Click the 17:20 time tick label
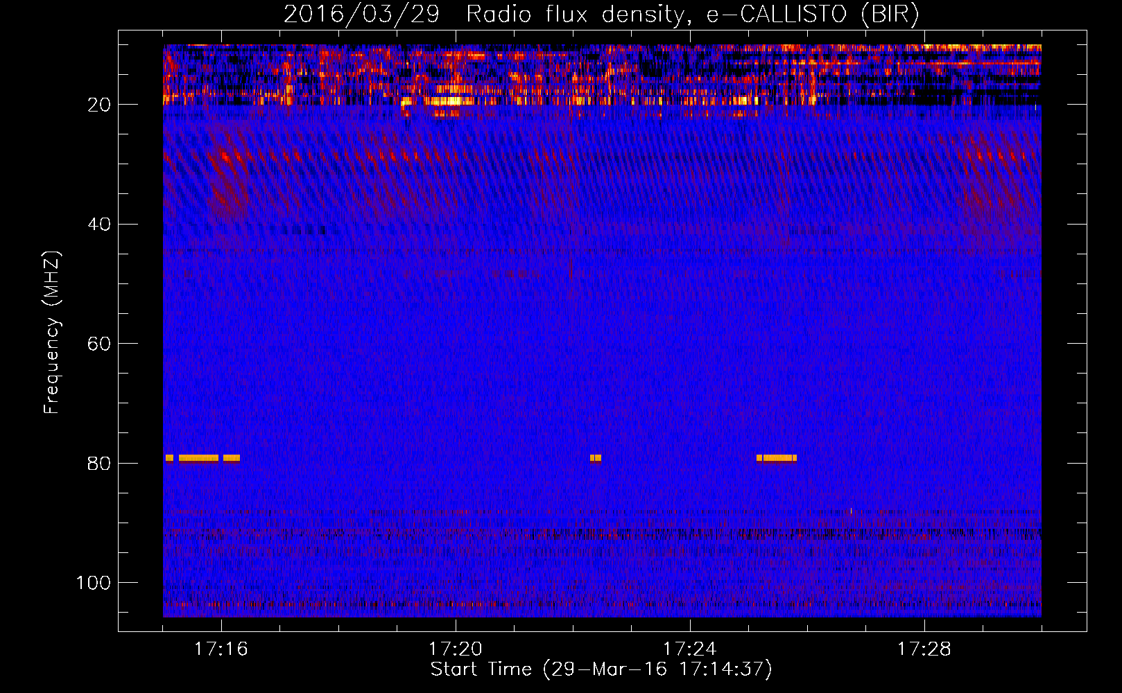The image size is (1122, 693). point(456,649)
